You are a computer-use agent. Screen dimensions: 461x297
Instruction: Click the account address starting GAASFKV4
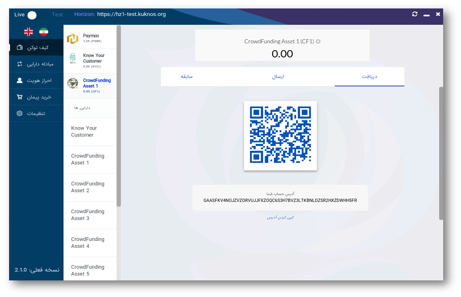(280, 200)
